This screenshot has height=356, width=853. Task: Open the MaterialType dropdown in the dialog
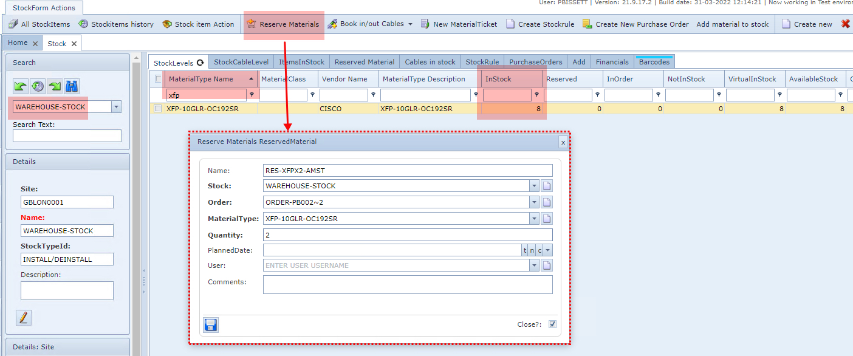click(534, 219)
